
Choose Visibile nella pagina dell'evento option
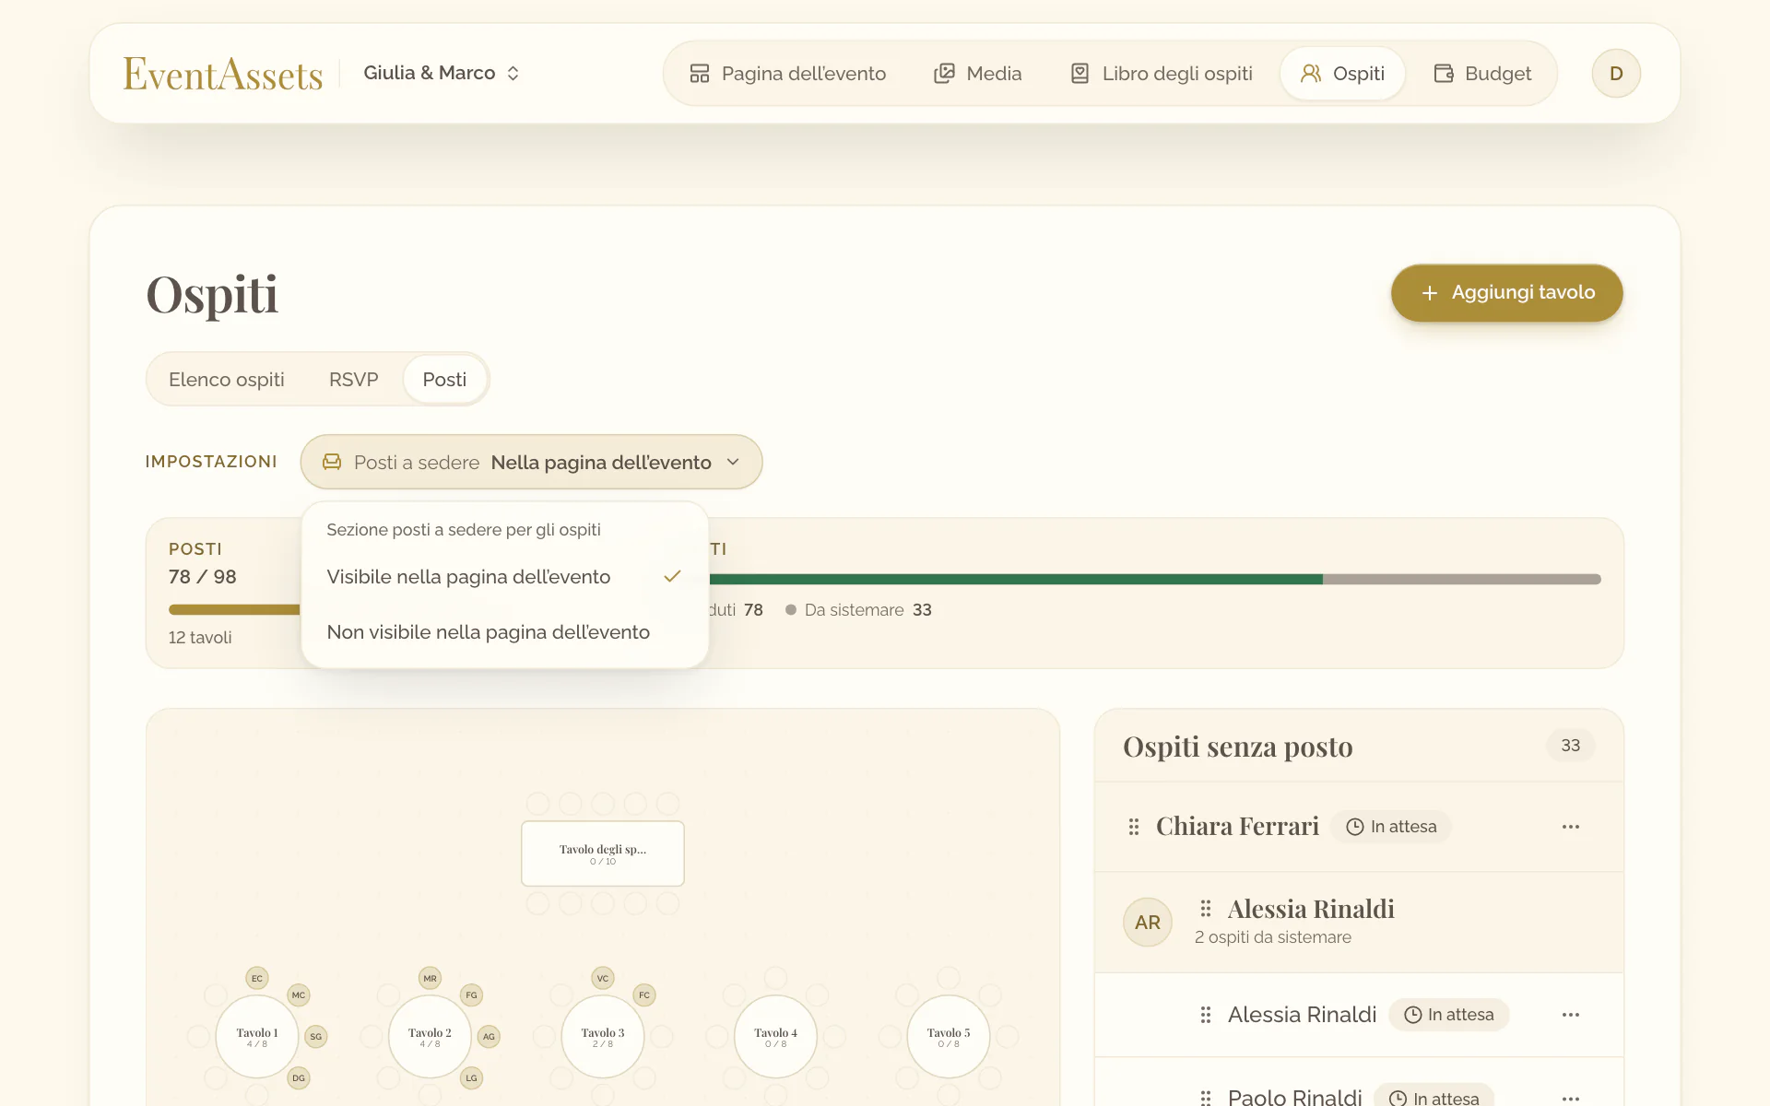[x=504, y=577]
